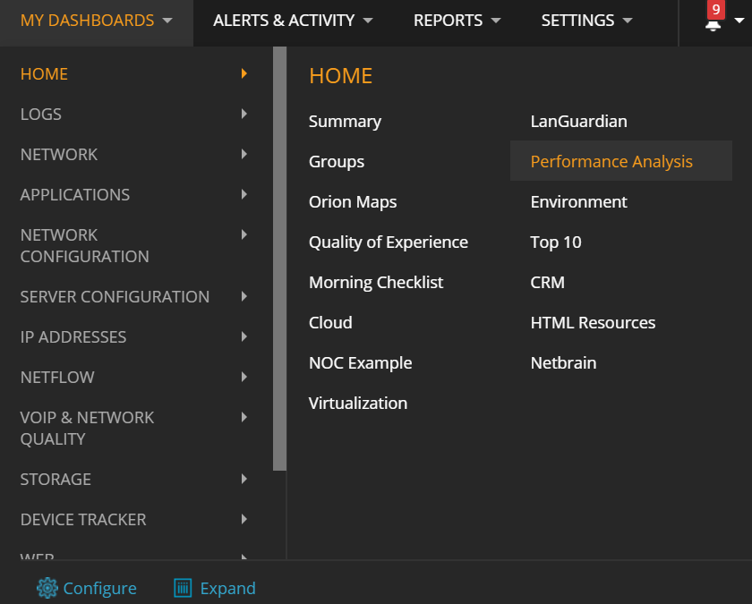Select the IP ADDRESSES category

pyautogui.click(x=73, y=337)
